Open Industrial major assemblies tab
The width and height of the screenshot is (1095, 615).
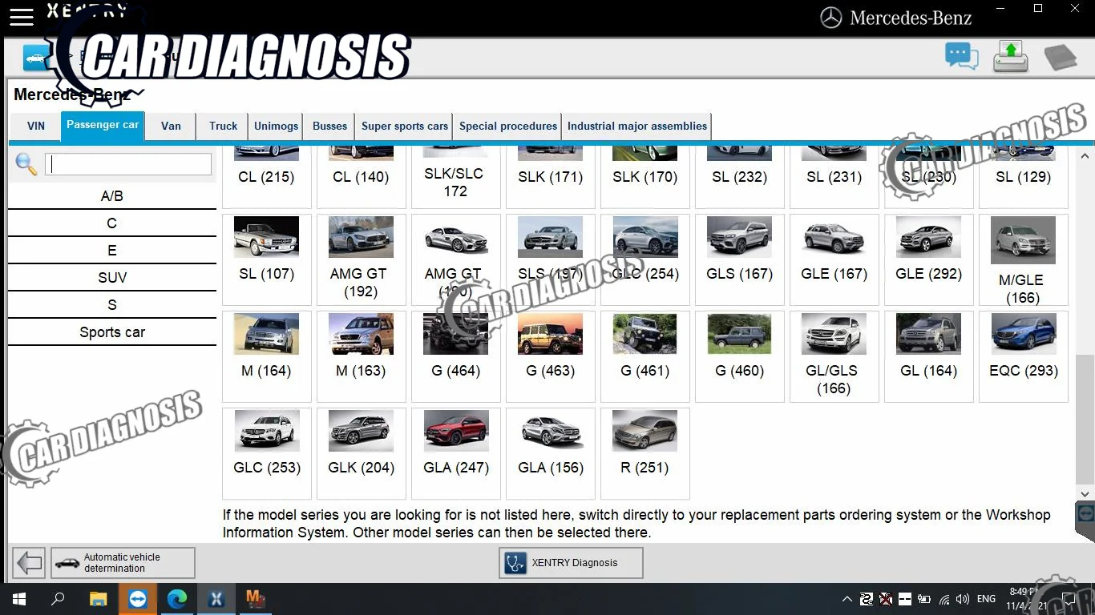[x=637, y=126]
